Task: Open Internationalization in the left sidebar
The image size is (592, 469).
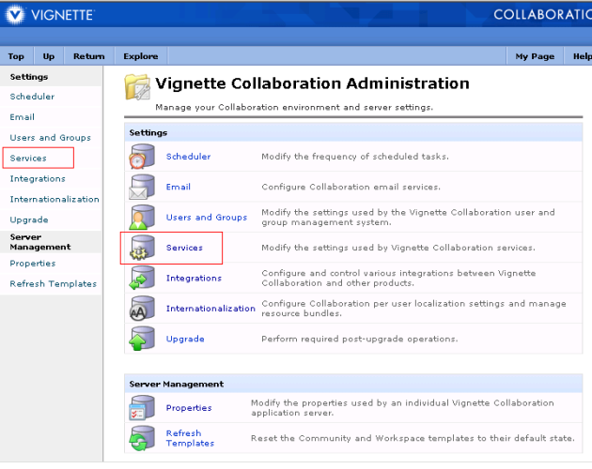Action: pyautogui.click(x=55, y=199)
